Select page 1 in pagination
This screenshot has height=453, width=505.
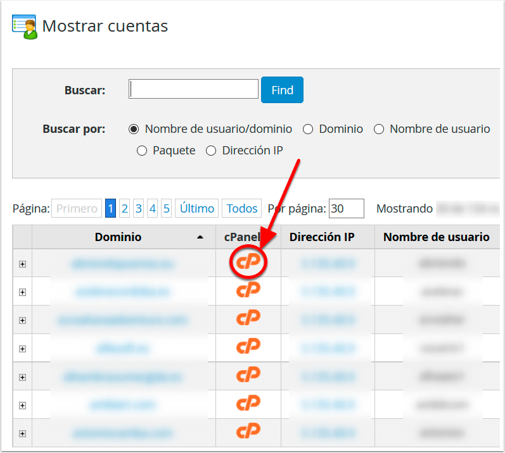pos(110,208)
